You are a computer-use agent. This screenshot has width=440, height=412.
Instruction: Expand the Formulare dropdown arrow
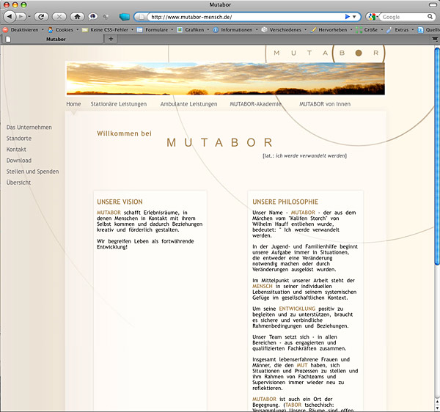(172, 30)
